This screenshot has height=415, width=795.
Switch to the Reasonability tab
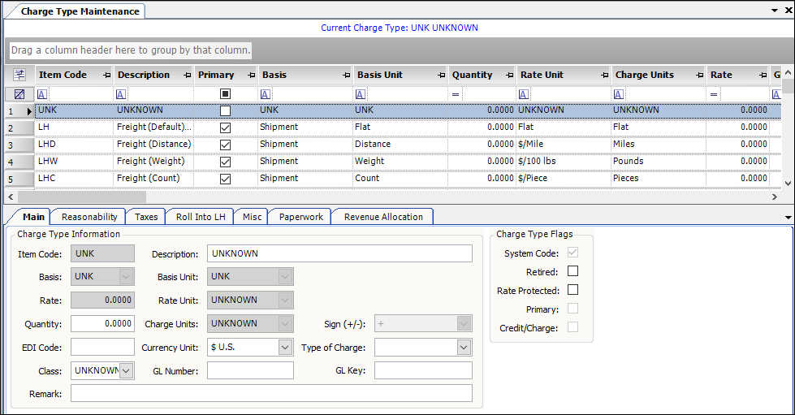89,217
